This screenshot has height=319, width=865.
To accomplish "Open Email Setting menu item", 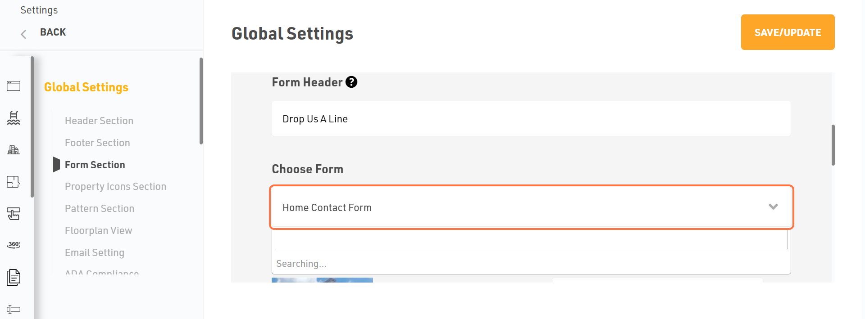I will [x=95, y=252].
